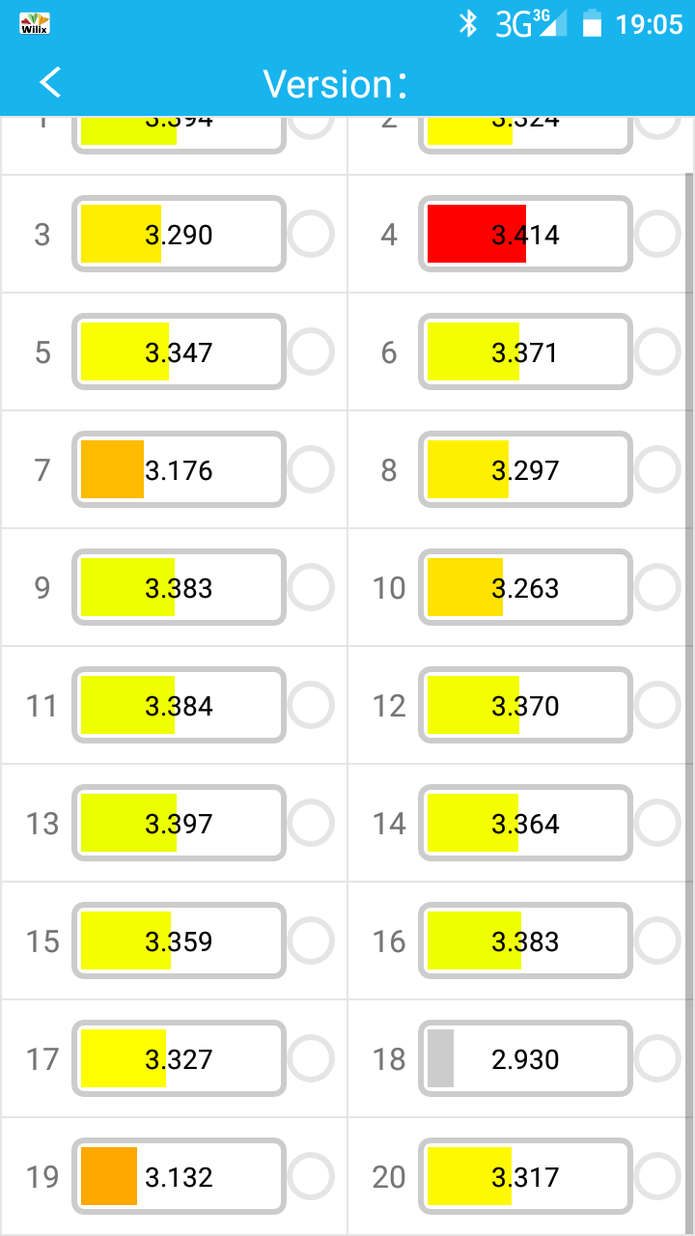Tap the 3.397 battery cell box

point(180,824)
